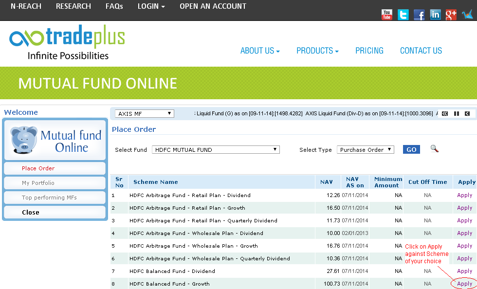
Task: Click the Cut Off Time column header
Action: [428, 182]
